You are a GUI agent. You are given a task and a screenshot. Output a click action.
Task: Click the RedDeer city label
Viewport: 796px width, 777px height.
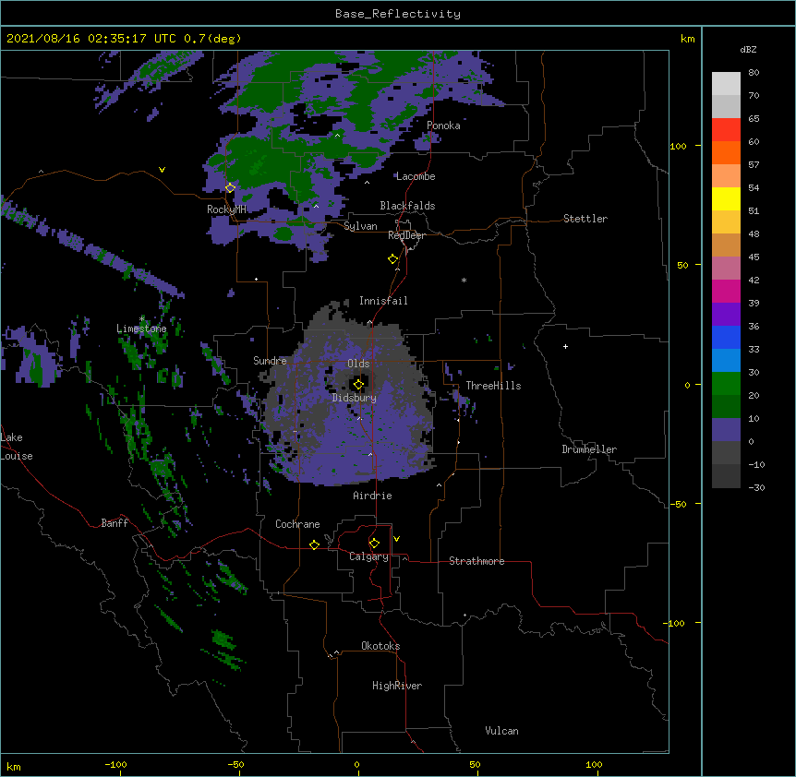(x=406, y=235)
